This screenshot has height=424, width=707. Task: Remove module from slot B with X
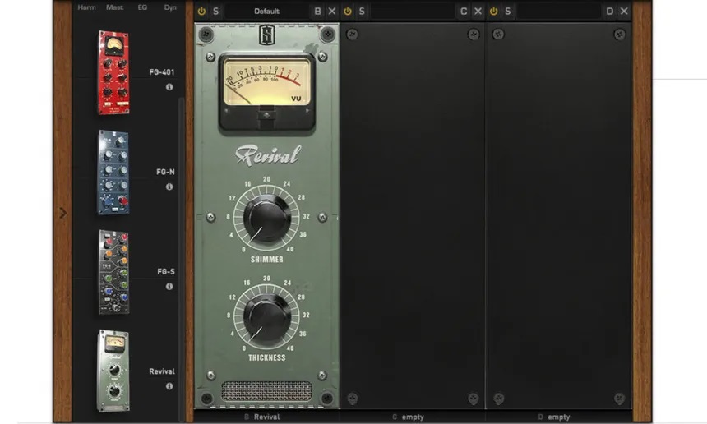coord(332,12)
